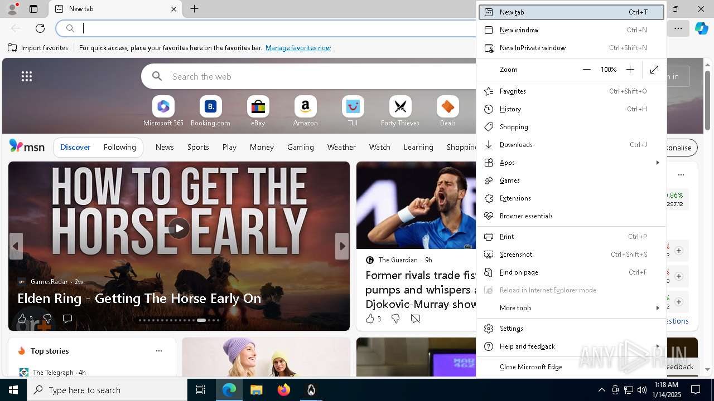The image size is (714, 401).
Task: Zoom in with the plus button
Action: (630, 70)
